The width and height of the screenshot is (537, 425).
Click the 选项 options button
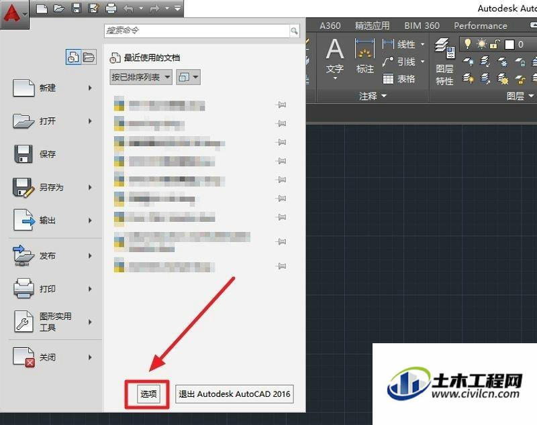(148, 394)
